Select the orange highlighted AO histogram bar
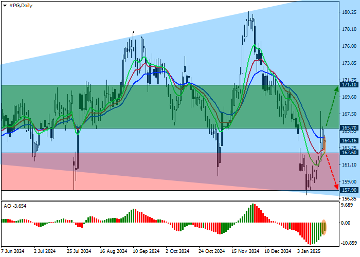Image resolution: width=360 pixels, height=257 pixels. tap(324, 227)
